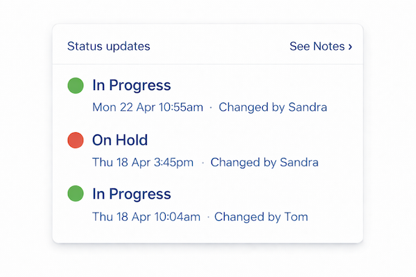416x277 pixels.
Task: Select the Status updates header title
Action: 108,46
